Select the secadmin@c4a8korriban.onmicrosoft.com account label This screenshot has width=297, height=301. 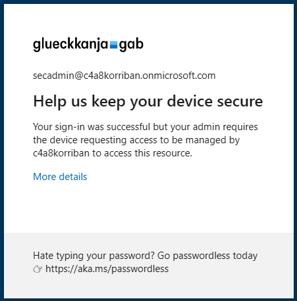pyautogui.click(x=124, y=76)
